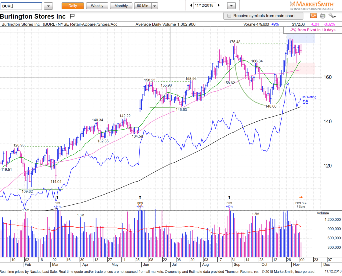342x276 pixels.
Task: Enable Receive symbols from main chart checkbox
Action: (229, 16)
